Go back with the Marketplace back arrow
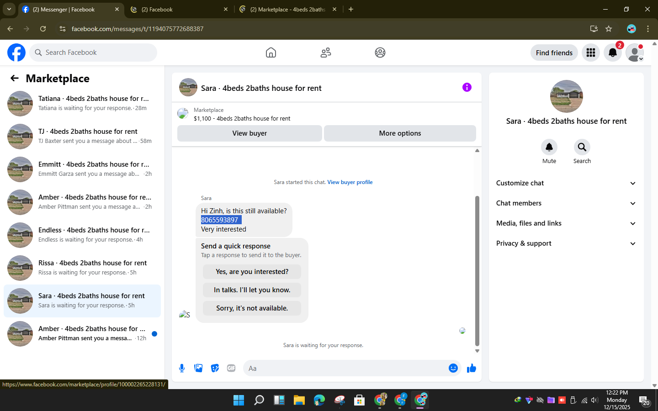 pyautogui.click(x=15, y=79)
